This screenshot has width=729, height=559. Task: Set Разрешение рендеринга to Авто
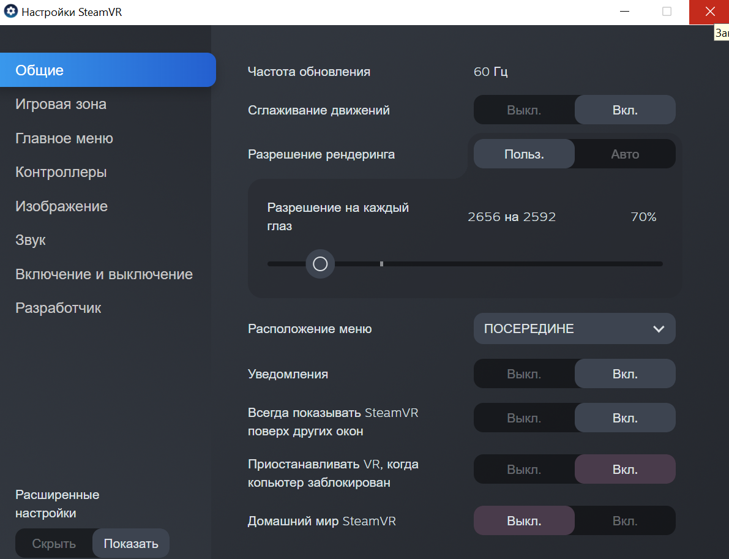pos(625,154)
